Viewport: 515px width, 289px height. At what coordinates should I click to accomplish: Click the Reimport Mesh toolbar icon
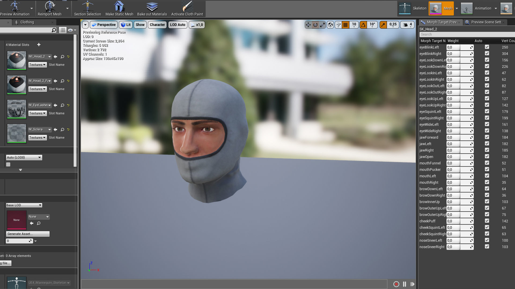point(50,8)
